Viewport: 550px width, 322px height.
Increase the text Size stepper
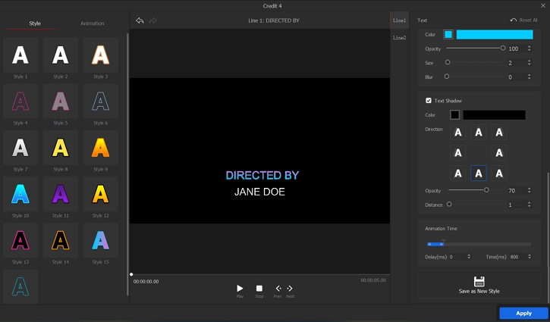tap(529, 61)
